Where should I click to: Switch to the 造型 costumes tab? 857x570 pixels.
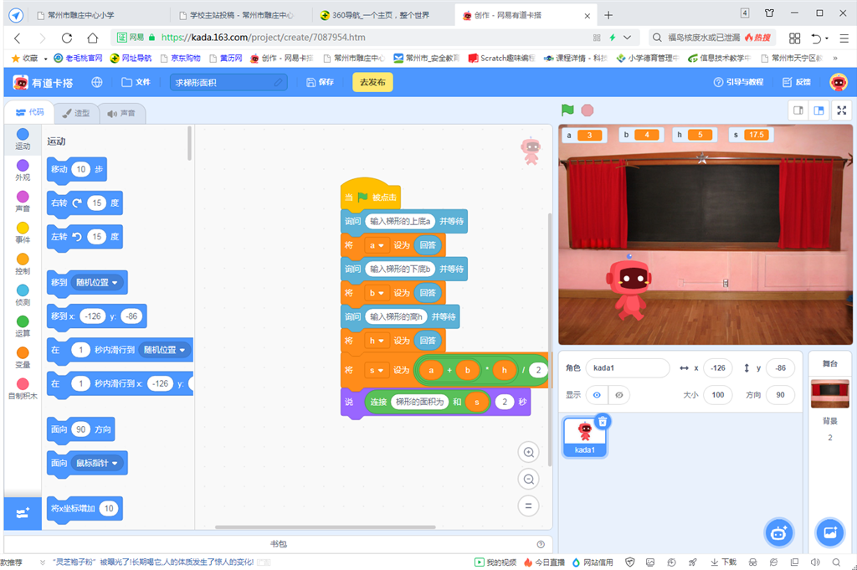[x=75, y=113]
